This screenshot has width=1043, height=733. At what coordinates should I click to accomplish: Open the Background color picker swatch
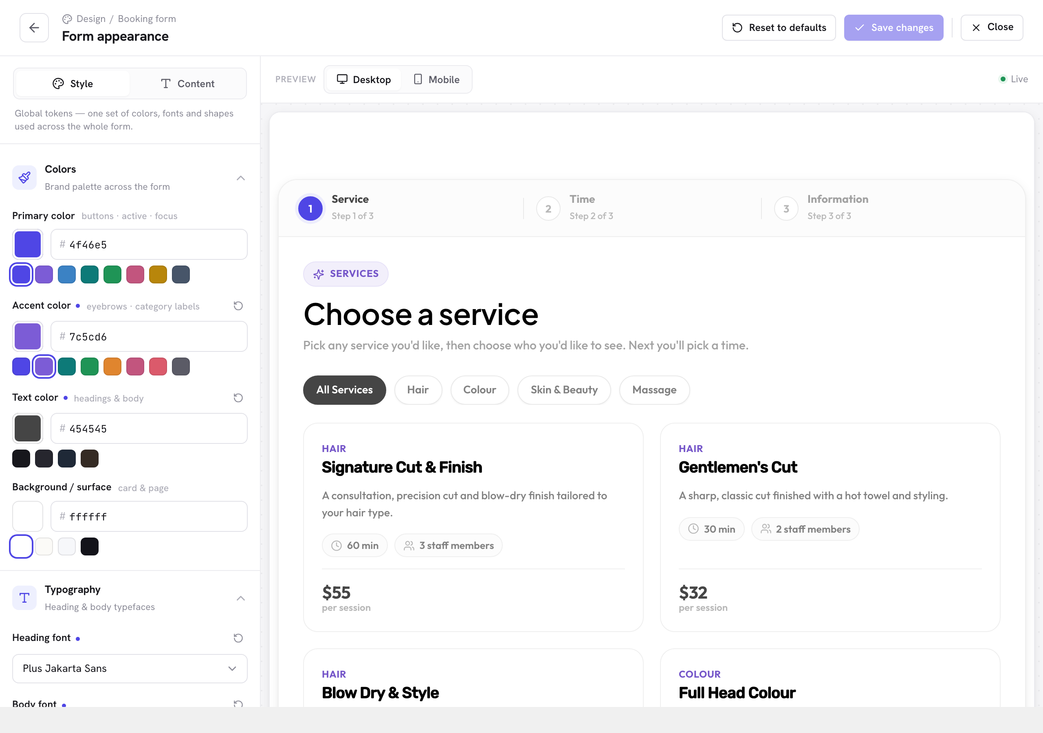(28, 516)
